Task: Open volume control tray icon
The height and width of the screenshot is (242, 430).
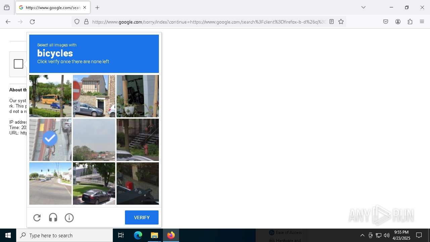Action: click(x=387, y=235)
